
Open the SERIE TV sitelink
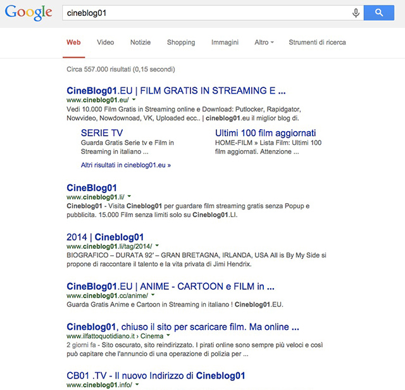coord(102,133)
